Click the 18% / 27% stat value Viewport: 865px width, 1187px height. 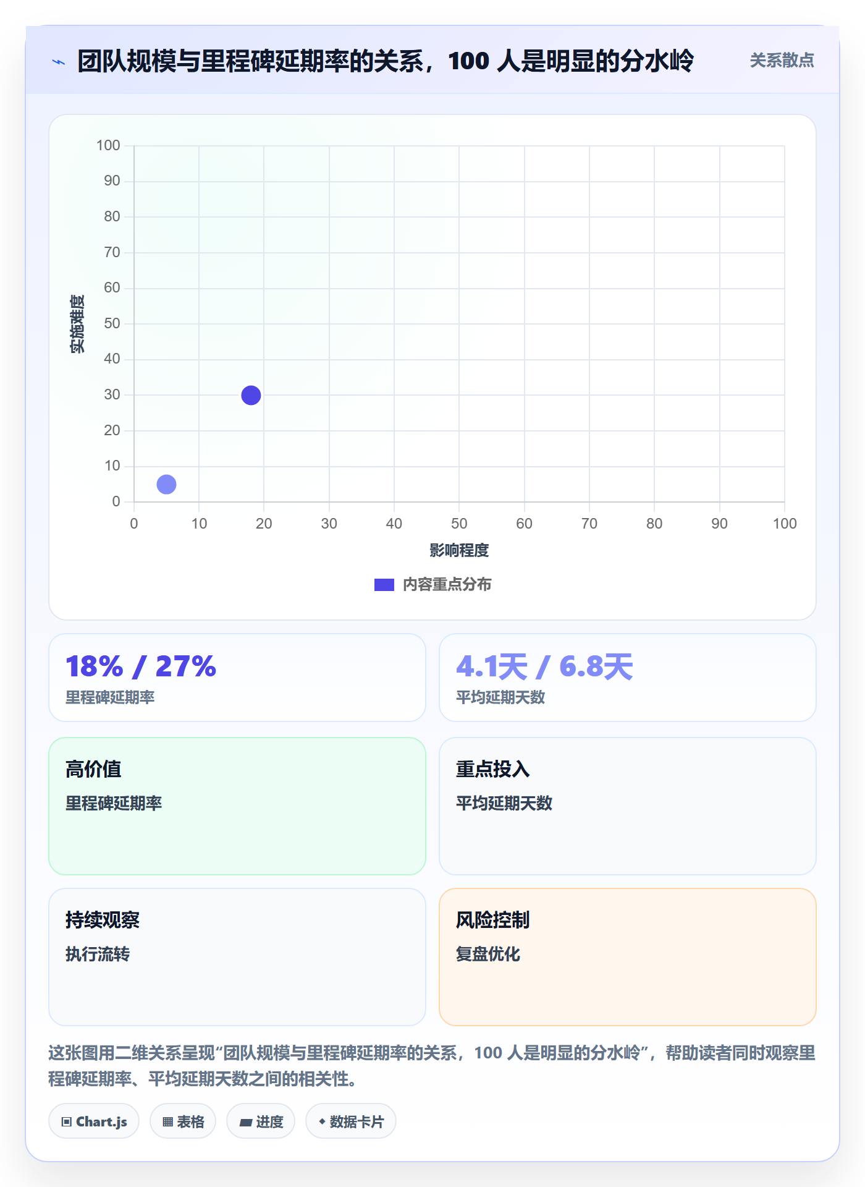tap(141, 666)
